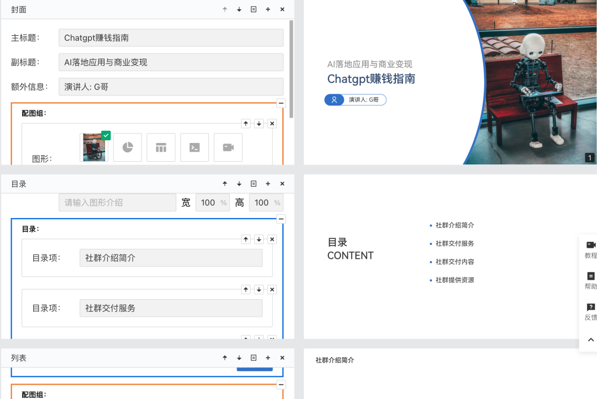597x399 pixels.
Task: Edit the 社群介绍简介 目录项 field
Action: 171,258
